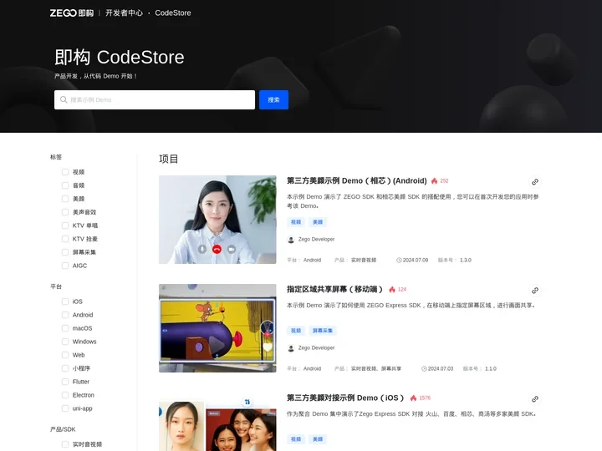The image size is (602, 451).
Task: Enable the 小程序 platform checkbox
Action: (65, 368)
